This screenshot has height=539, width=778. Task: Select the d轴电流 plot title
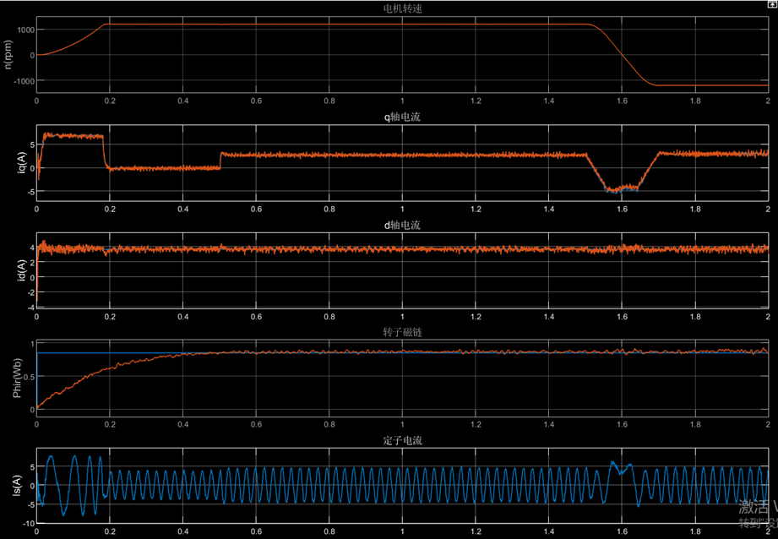point(402,225)
